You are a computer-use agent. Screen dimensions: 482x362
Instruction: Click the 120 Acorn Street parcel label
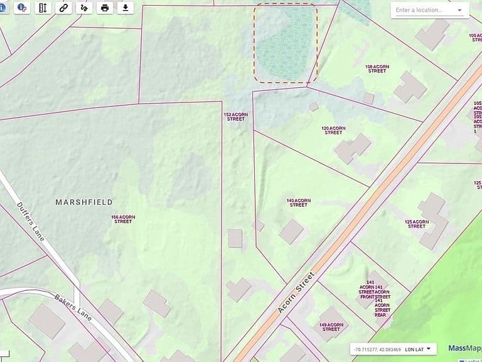tap(333, 130)
